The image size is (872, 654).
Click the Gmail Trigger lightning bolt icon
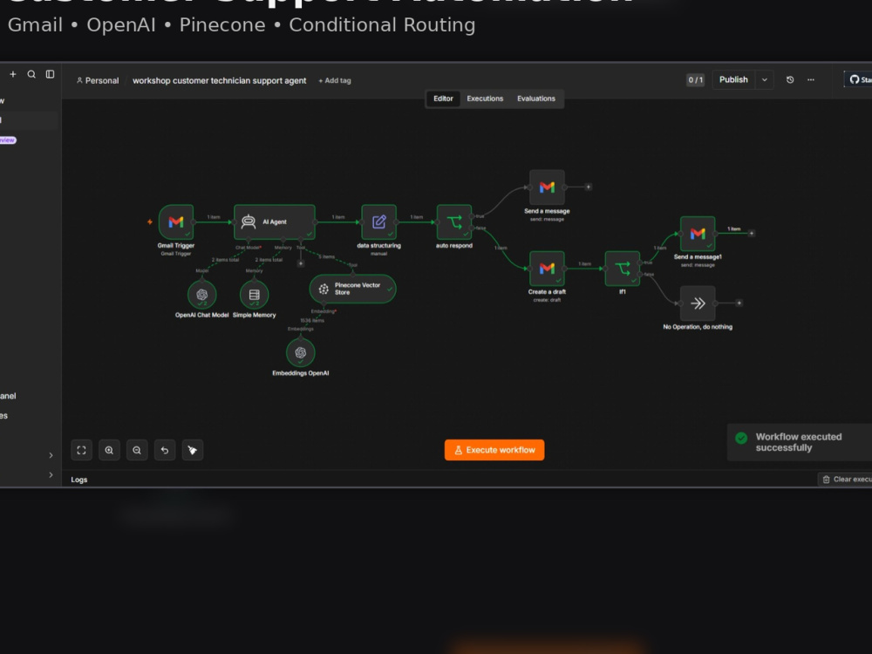(150, 221)
